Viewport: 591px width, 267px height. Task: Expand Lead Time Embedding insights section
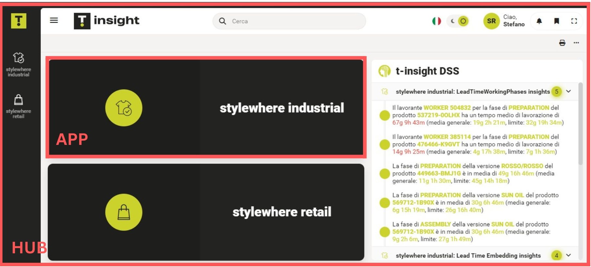pyautogui.click(x=568, y=255)
